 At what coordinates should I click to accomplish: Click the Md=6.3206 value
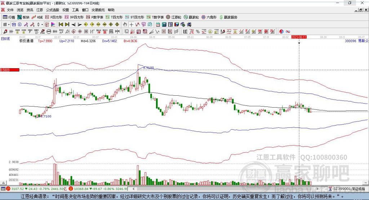click(x=88, y=41)
